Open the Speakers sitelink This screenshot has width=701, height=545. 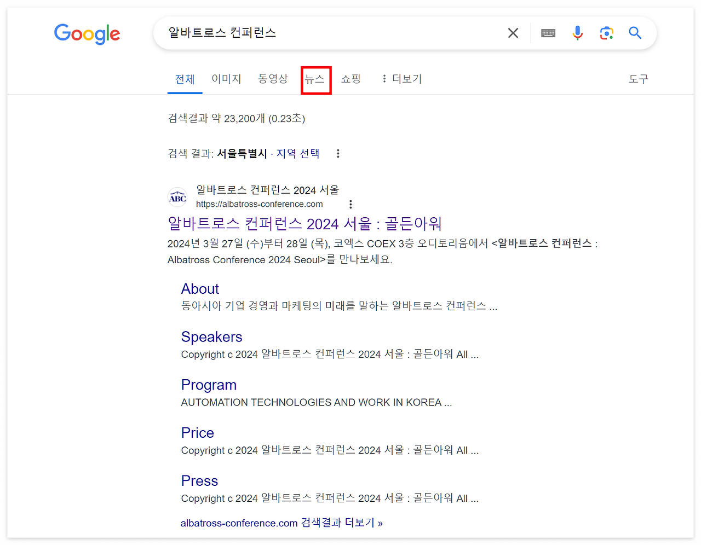click(x=211, y=337)
